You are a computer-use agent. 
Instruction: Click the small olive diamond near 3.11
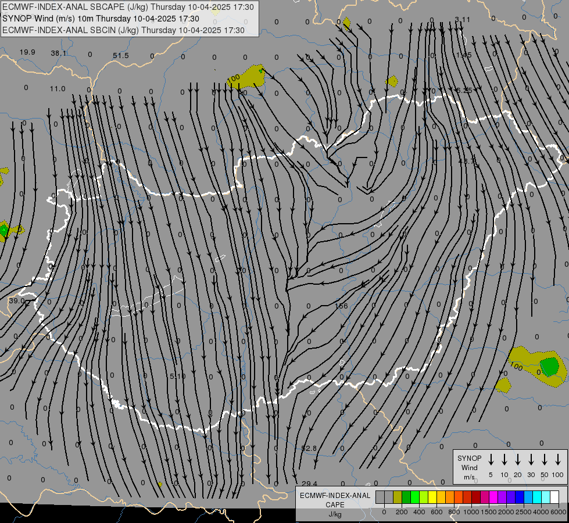point(346,24)
